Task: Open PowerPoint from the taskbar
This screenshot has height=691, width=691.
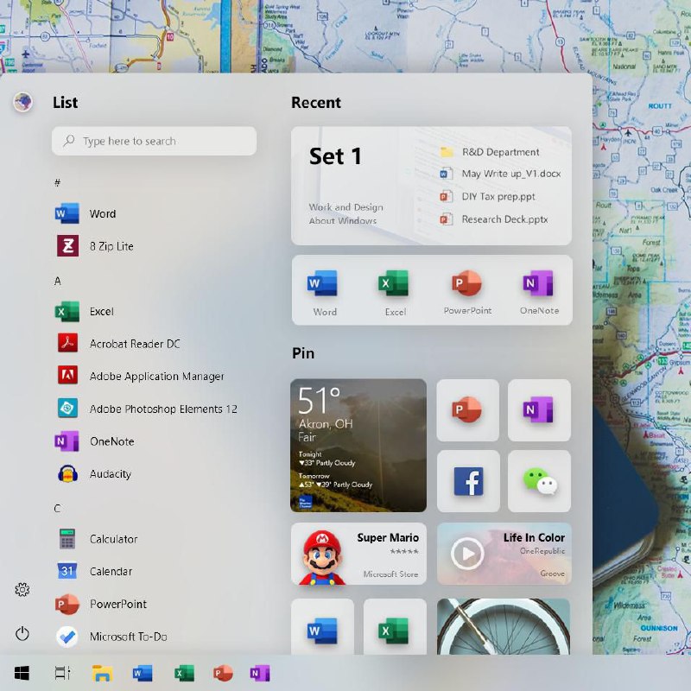Action: point(223,673)
